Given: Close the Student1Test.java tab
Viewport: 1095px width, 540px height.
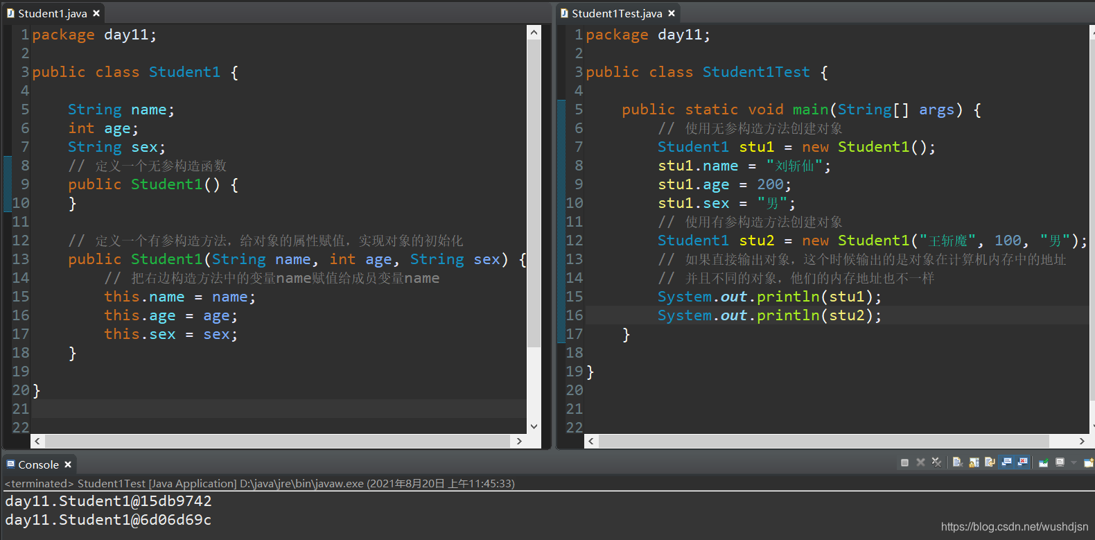Looking at the screenshot, I should coord(672,13).
